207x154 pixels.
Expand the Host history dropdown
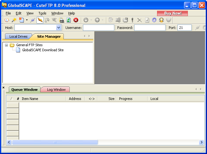(x=58, y=28)
